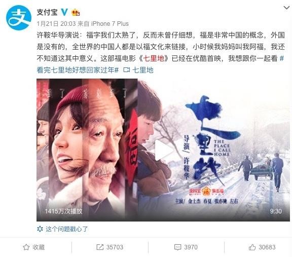The image size is (292, 257).
Task: Open the 这个问题戳心了 topic link
Action: (67, 229)
